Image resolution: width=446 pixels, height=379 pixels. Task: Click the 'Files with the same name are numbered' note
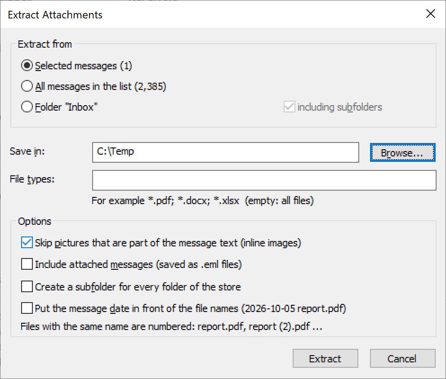coord(171,326)
